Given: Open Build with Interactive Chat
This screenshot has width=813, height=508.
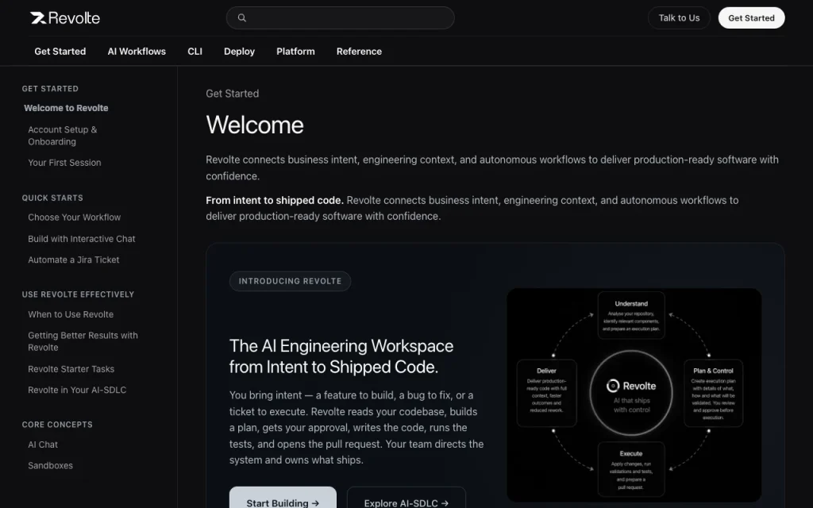Looking at the screenshot, I should pyautogui.click(x=82, y=238).
